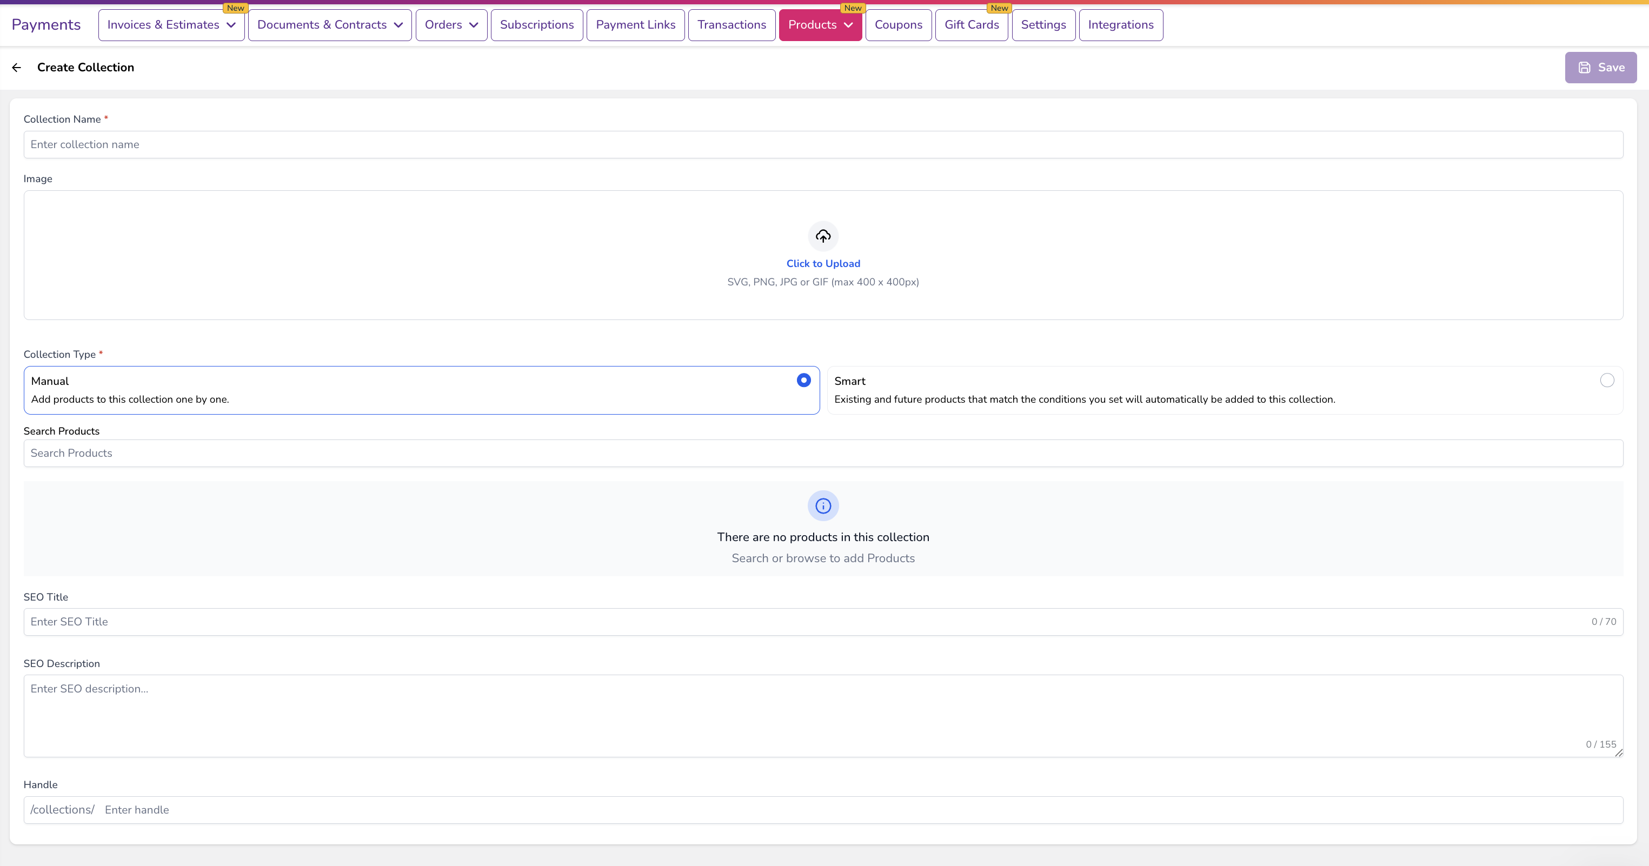Open the Products dropdown chevron
Screen dimensions: 1649x866
click(849, 25)
